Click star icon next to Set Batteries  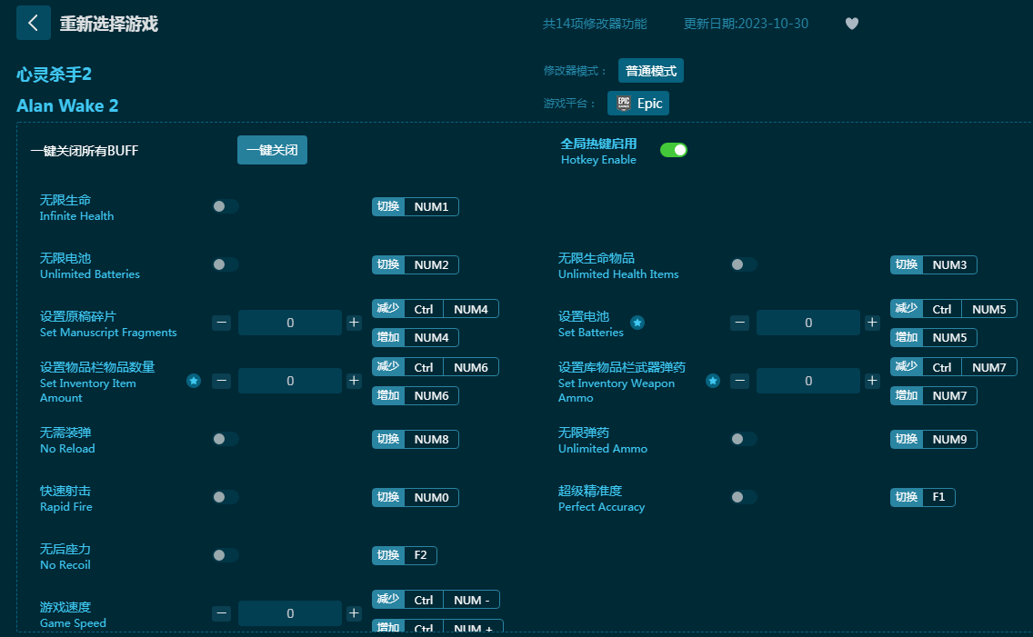[x=637, y=323]
